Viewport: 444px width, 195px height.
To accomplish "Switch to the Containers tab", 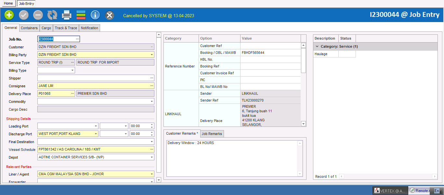I will pyautogui.click(x=29, y=28).
